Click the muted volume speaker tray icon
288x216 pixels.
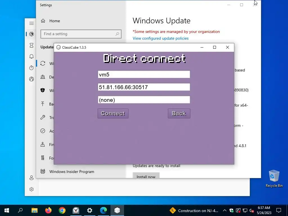(x=251, y=210)
